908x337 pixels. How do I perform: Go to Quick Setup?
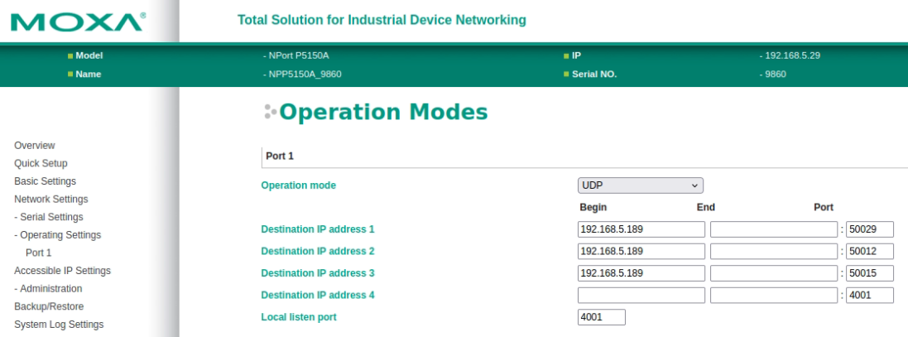[41, 163]
